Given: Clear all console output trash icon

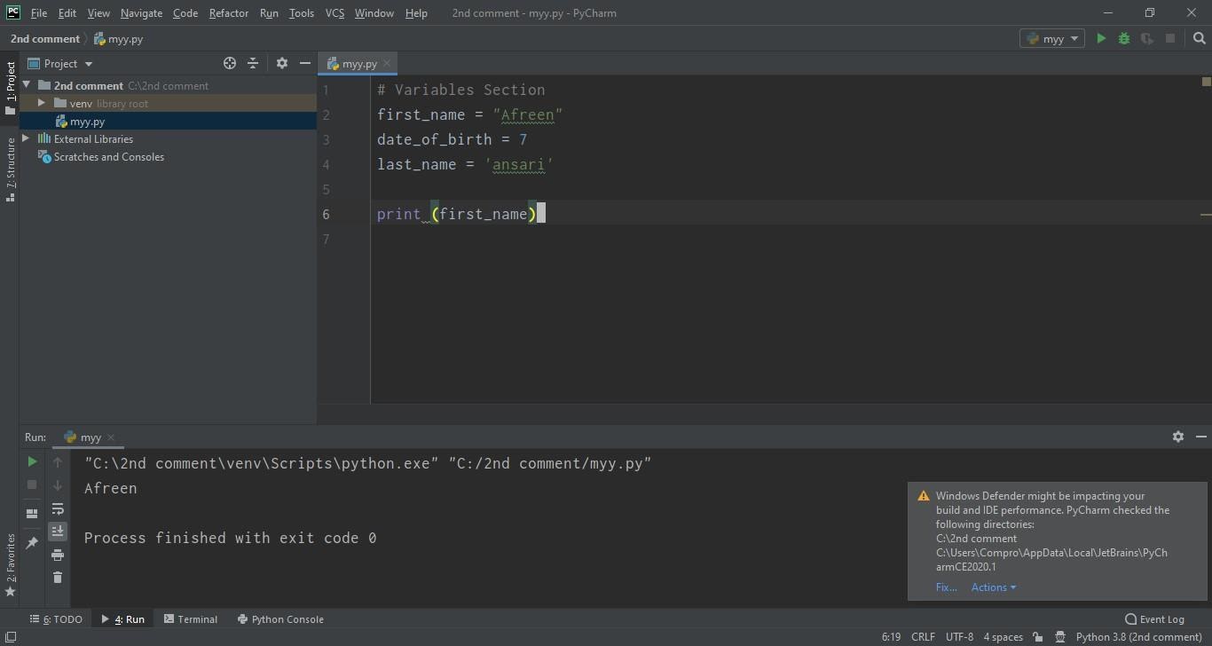Looking at the screenshot, I should pyautogui.click(x=58, y=578).
